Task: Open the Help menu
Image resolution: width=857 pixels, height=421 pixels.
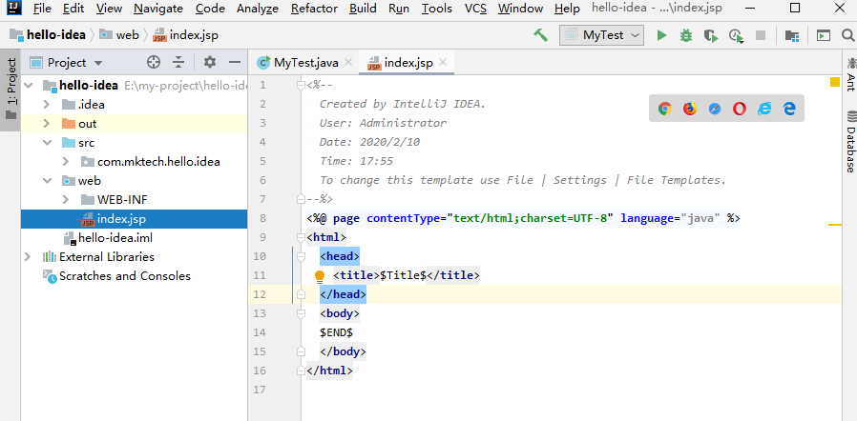Action: tap(567, 9)
